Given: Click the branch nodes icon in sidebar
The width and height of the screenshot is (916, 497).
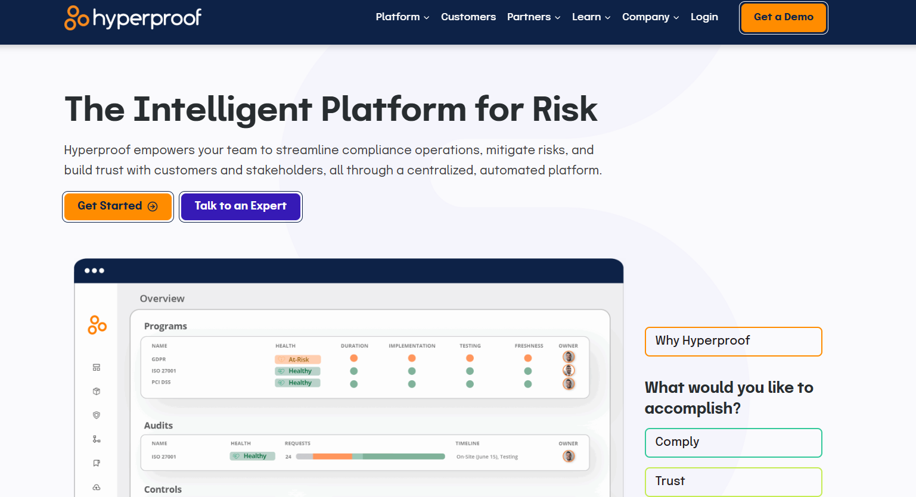Looking at the screenshot, I should tap(97, 439).
